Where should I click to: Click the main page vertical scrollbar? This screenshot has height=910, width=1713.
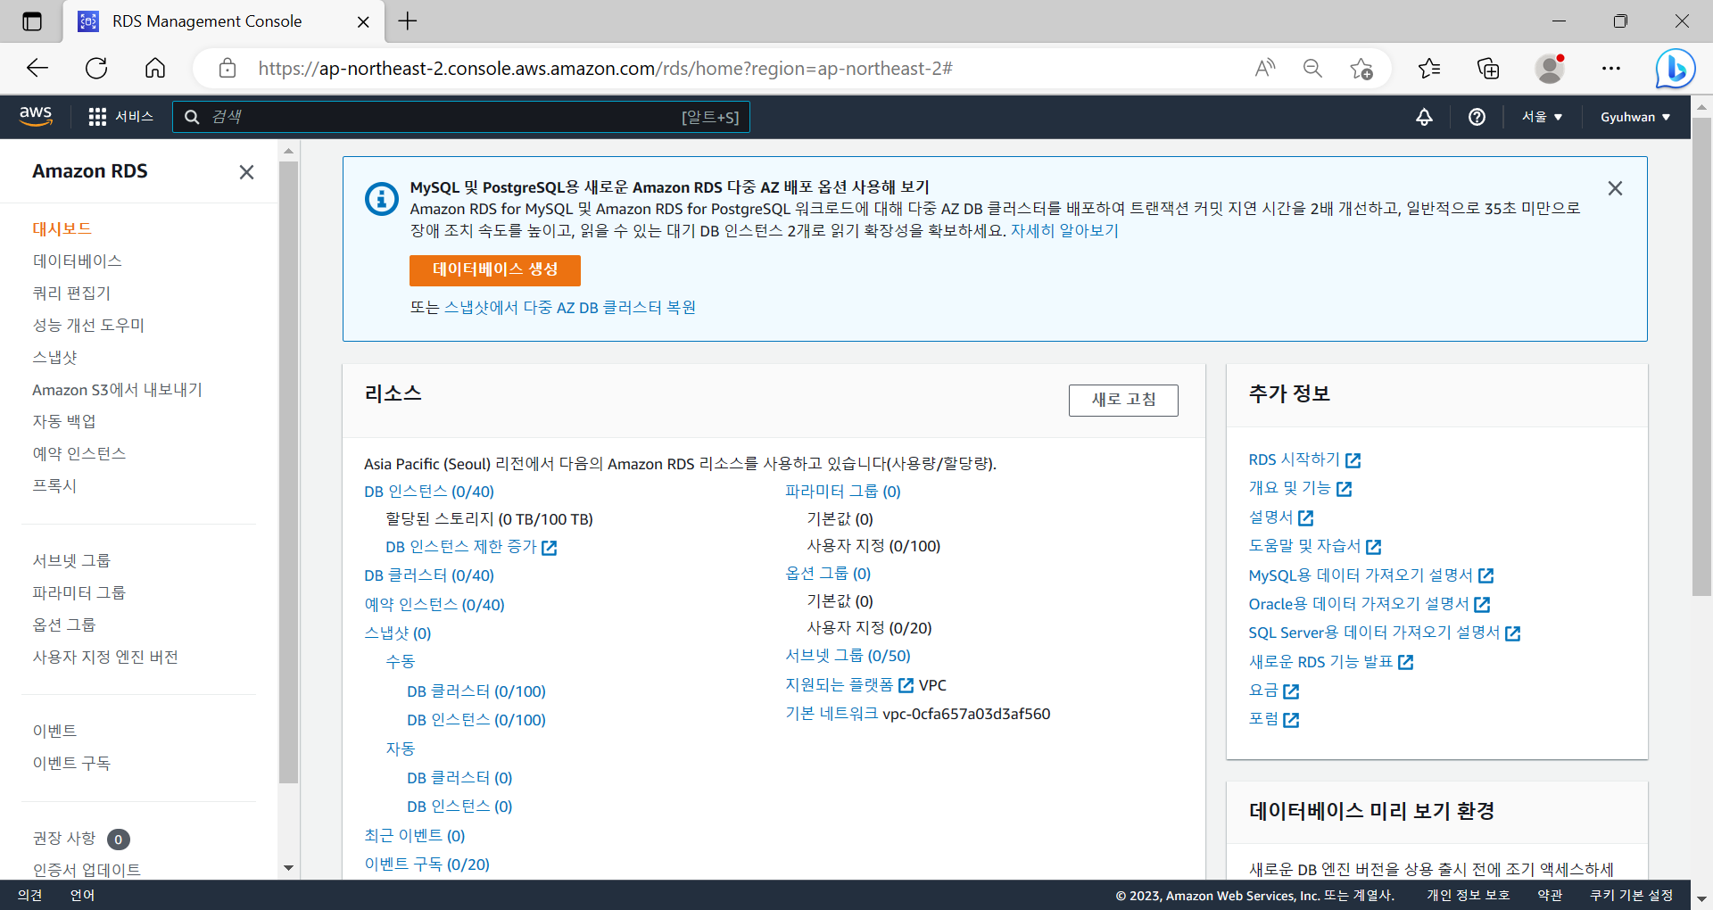tap(1701, 357)
